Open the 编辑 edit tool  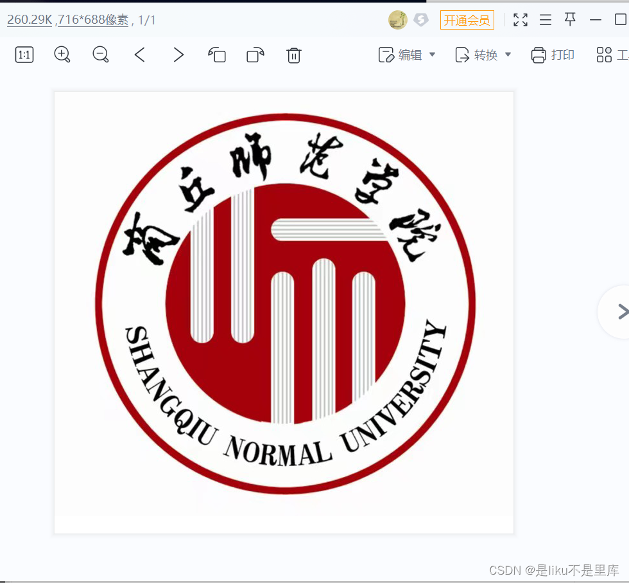coord(401,55)
